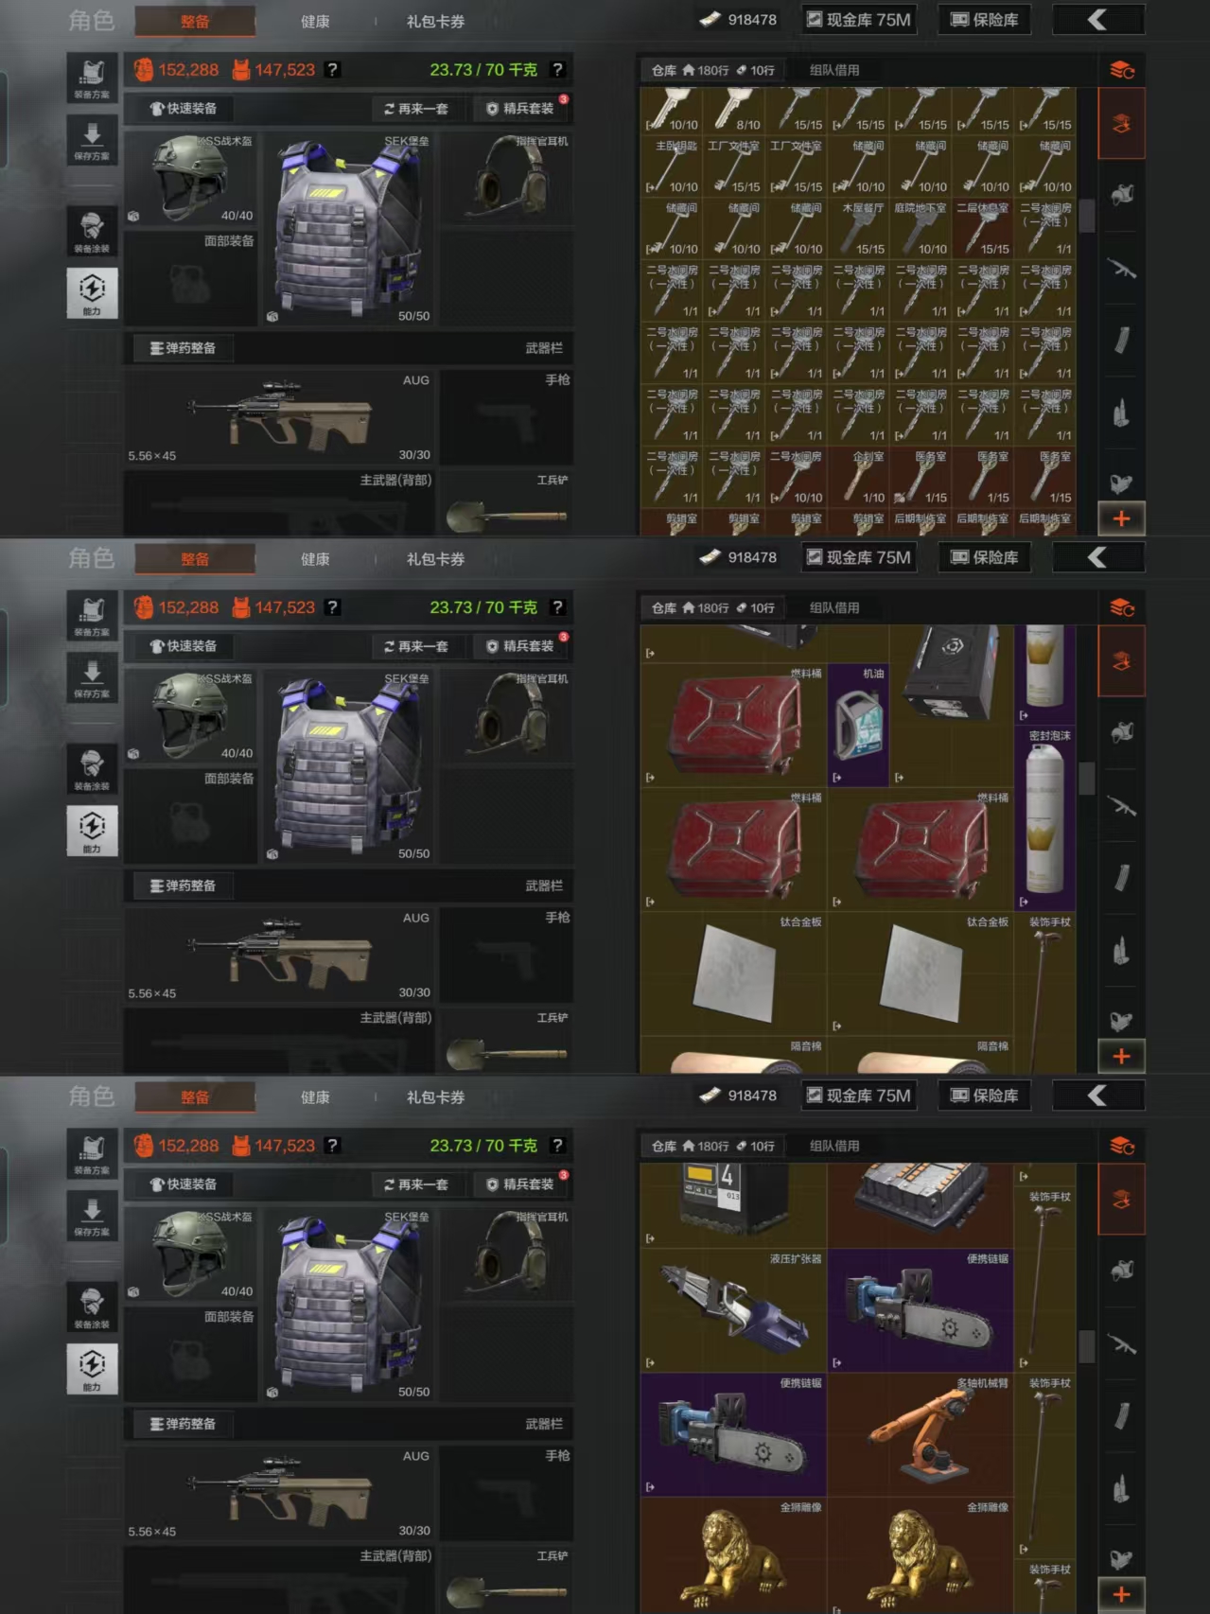Click the scrollbar thumb beside the keys grid
The height and width of the screenshot is (1614, 1210).
pyautogui.click(x=1087, y=216)
